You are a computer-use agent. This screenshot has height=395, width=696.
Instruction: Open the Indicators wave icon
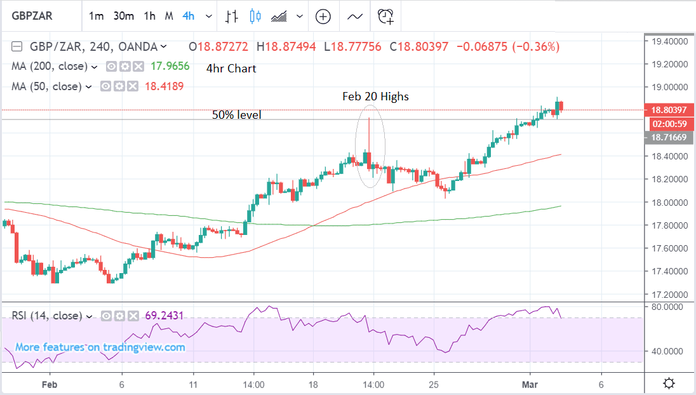point(355,16)
